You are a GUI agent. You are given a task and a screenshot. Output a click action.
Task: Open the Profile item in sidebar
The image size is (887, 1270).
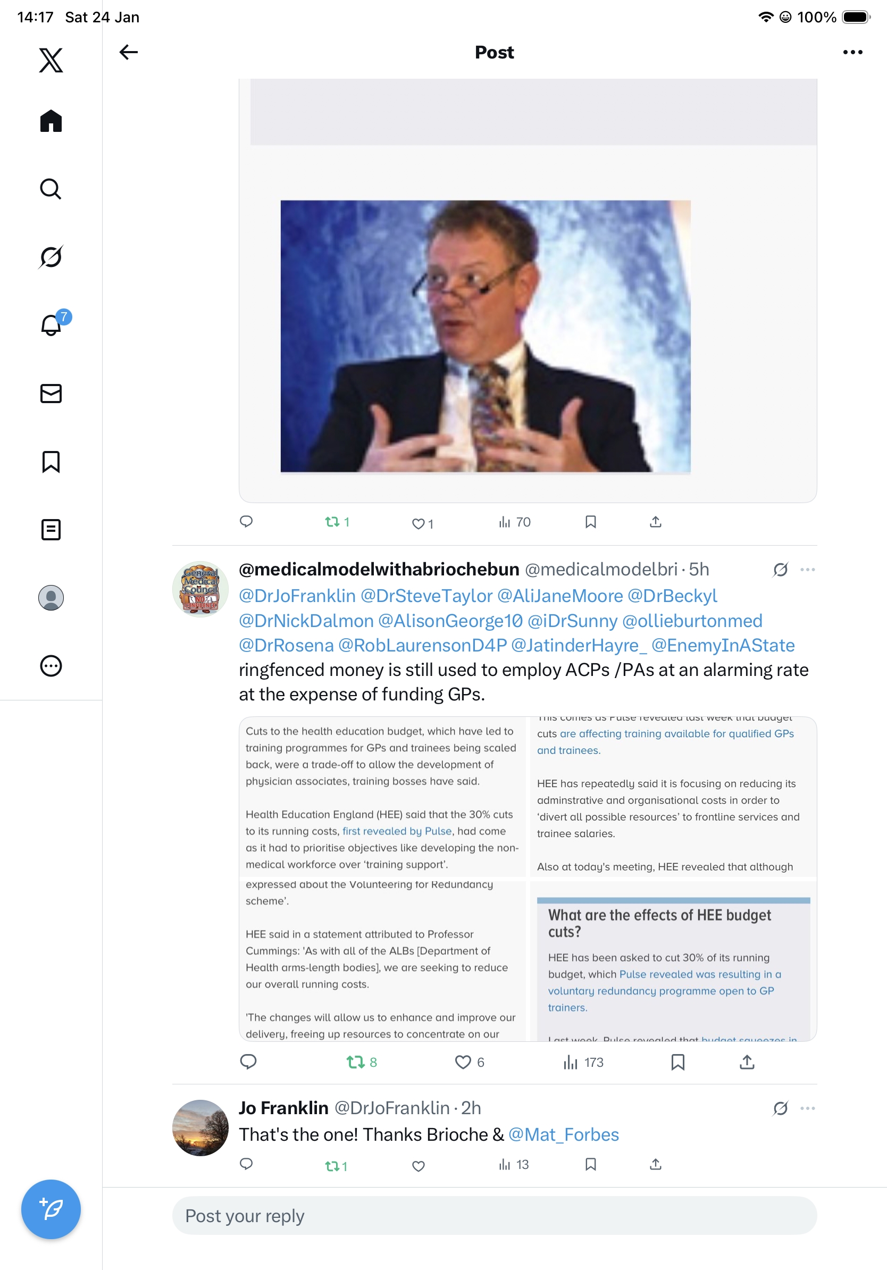coord(51,597)
